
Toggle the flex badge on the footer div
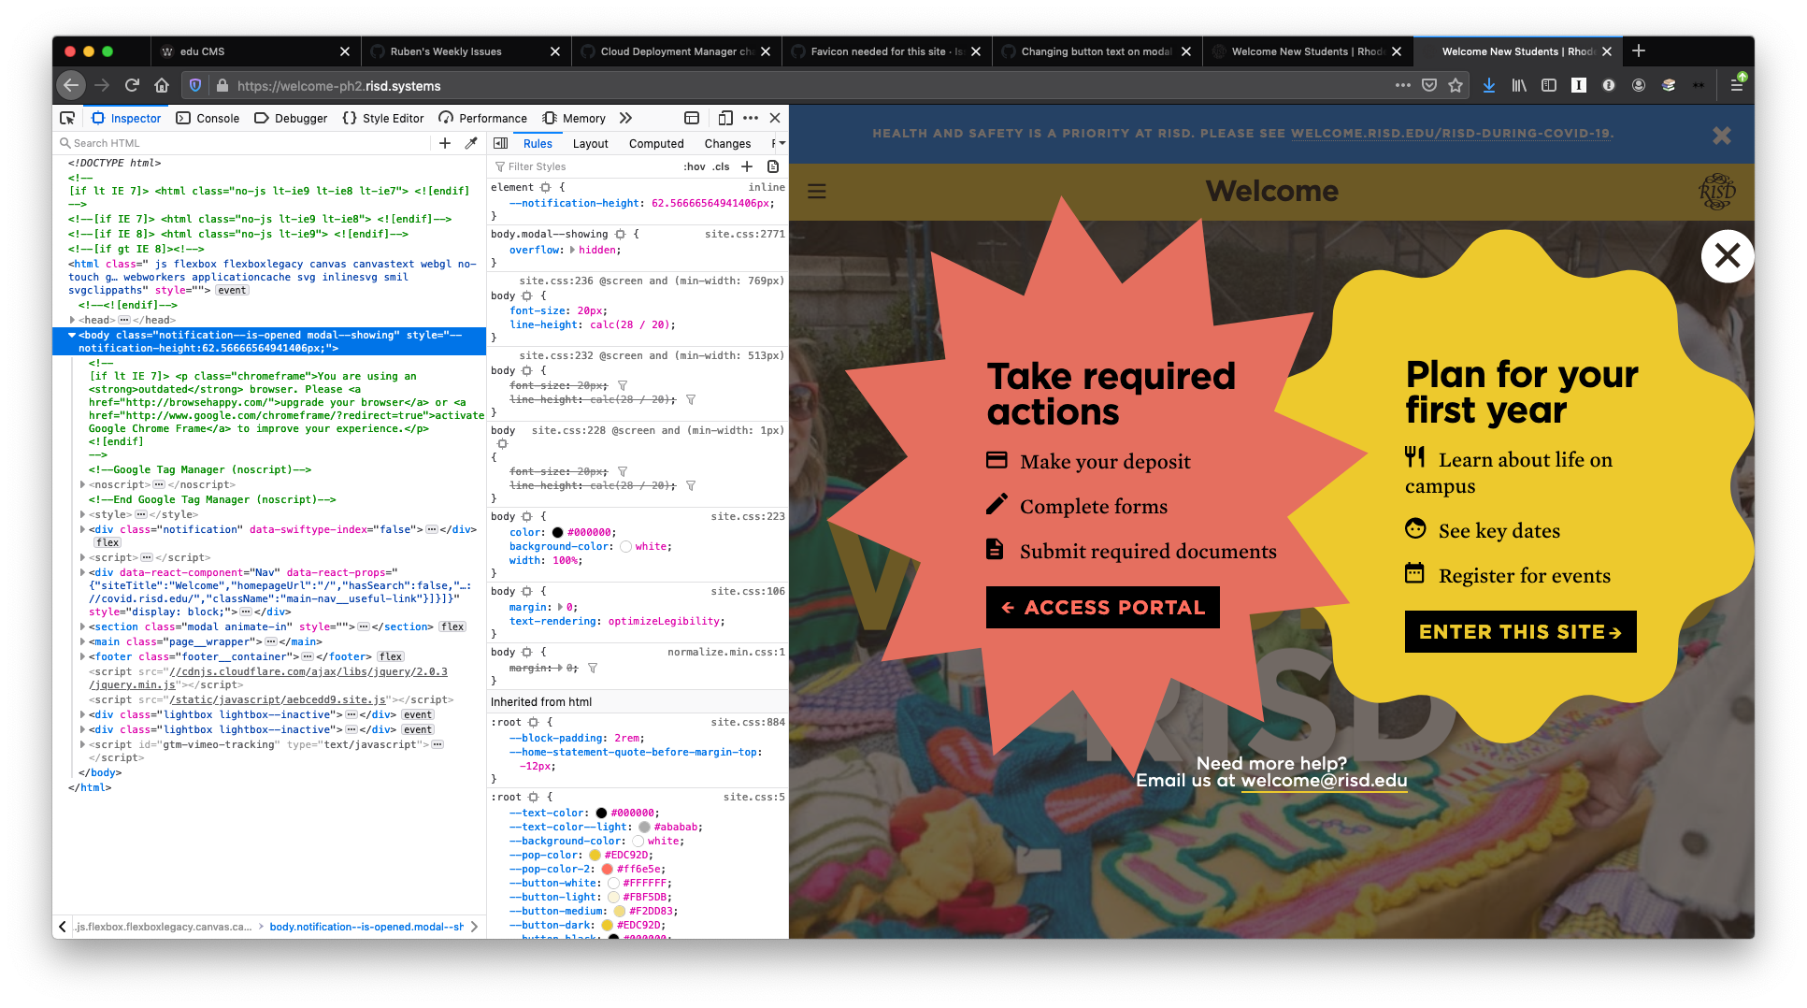[391, 656]
